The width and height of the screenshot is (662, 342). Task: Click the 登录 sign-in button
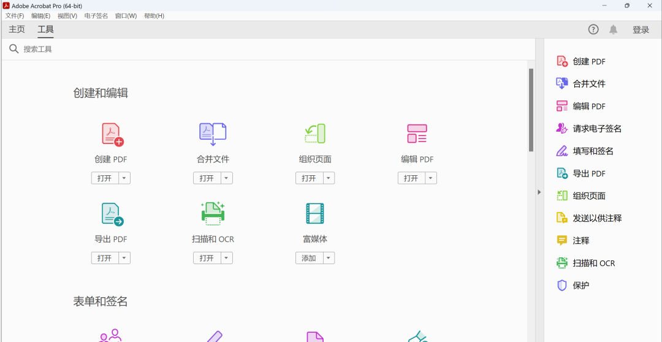coord(641,29)
